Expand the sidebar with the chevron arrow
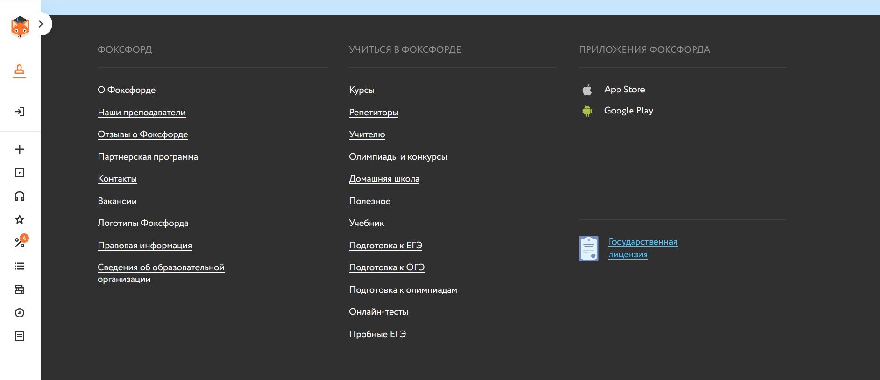 pos(41,24)
